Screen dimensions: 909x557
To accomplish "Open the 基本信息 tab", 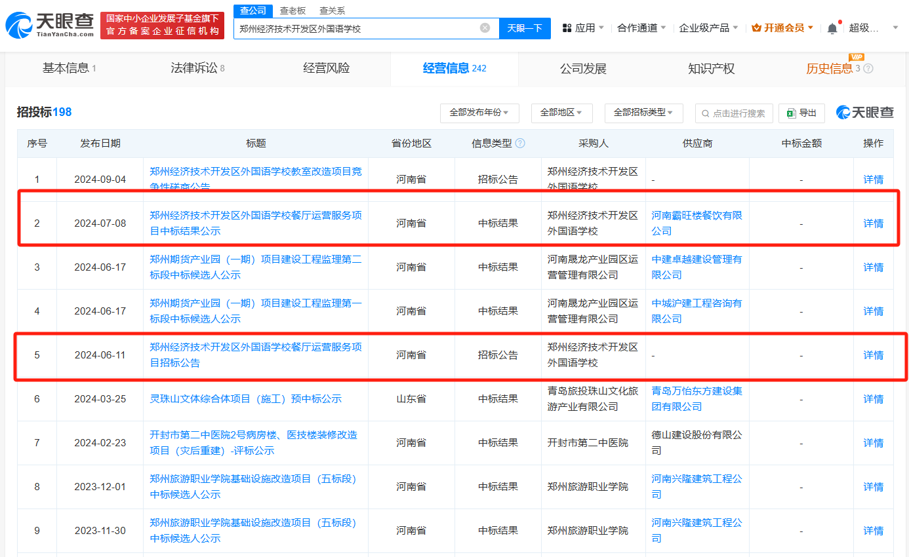I will click(70, 68).
